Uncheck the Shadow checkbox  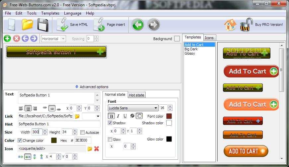(110, 123)
